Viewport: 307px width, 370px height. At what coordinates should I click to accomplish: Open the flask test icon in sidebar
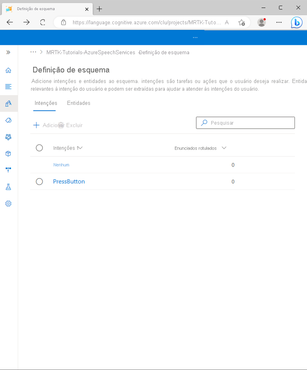(x=8, y=187)
